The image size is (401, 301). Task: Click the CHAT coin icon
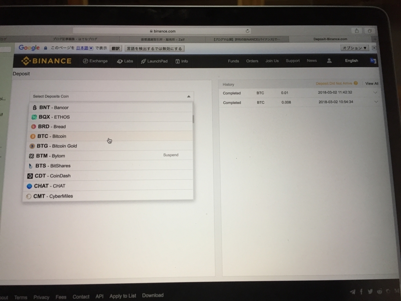29,186
